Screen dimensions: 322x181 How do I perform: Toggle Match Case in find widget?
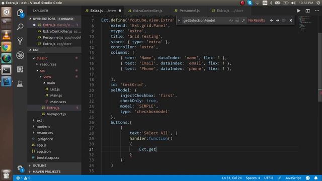(231, 20)
